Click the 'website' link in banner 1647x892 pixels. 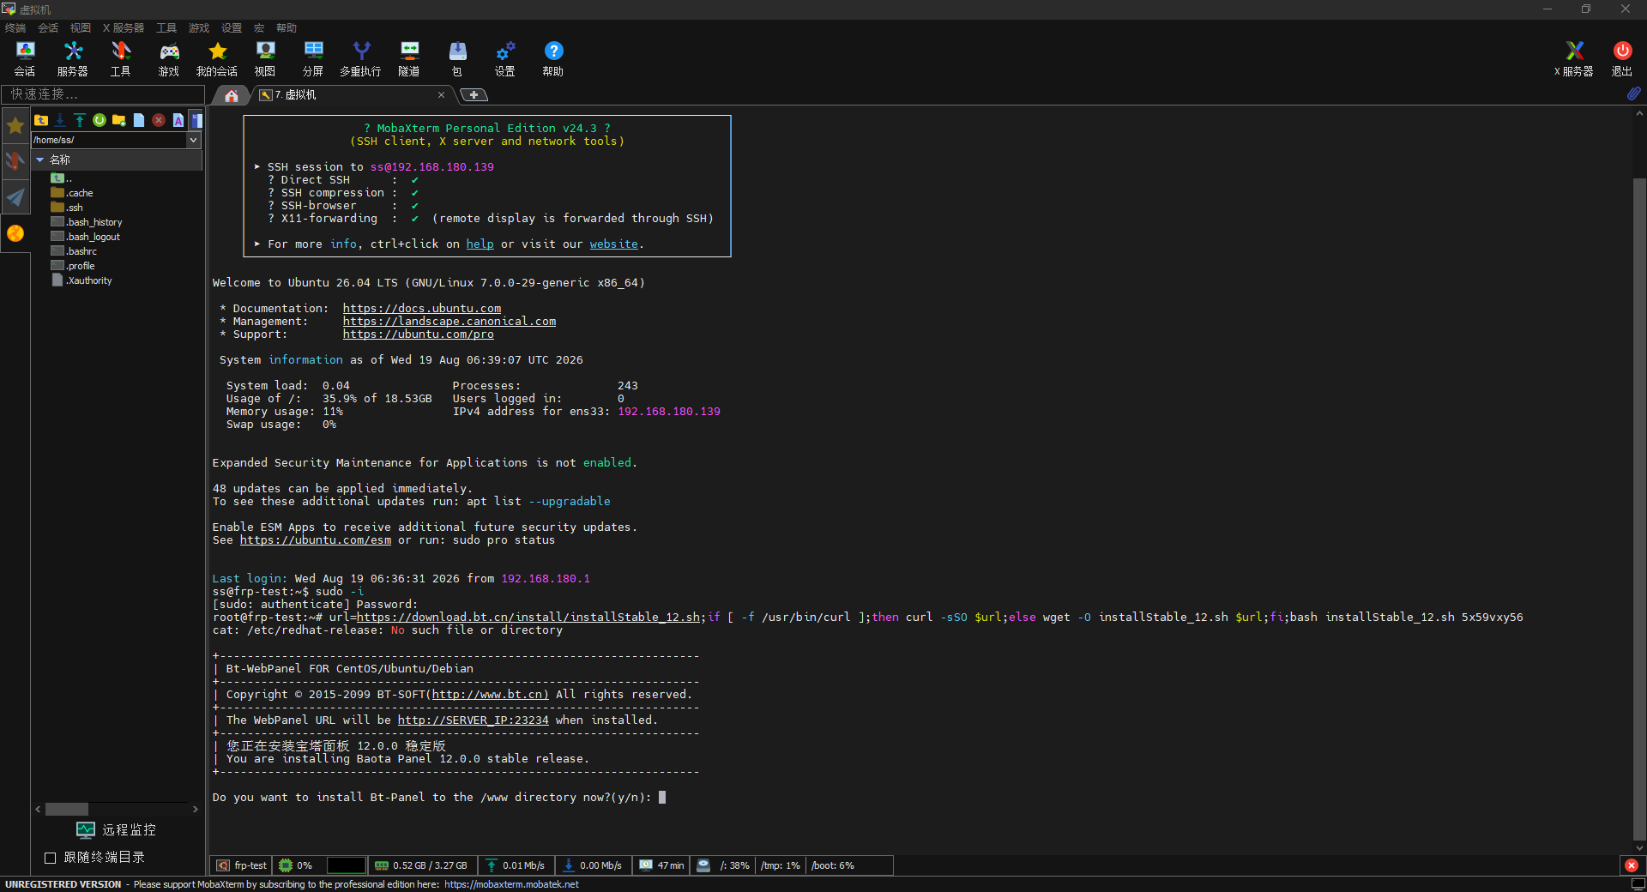[613, 244]
